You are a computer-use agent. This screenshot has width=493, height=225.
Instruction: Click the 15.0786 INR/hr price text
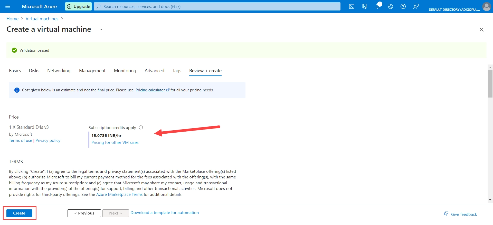click(106, 136)
